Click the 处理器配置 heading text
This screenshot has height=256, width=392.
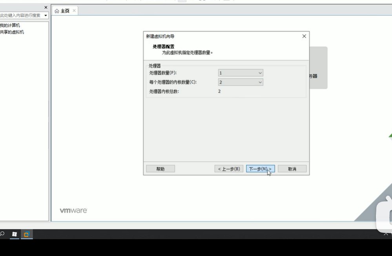pyautogui.click(x=164, y=47)
